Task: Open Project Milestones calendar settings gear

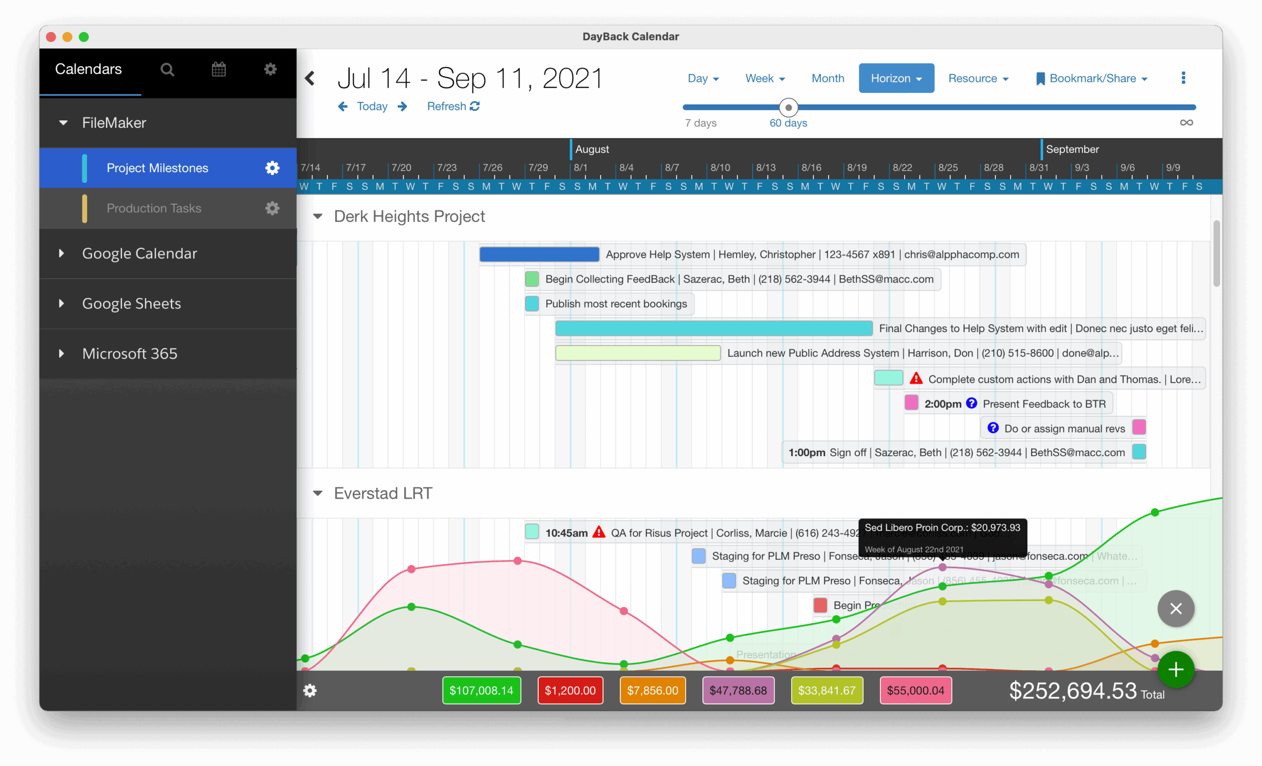Action: pos(272,168)
